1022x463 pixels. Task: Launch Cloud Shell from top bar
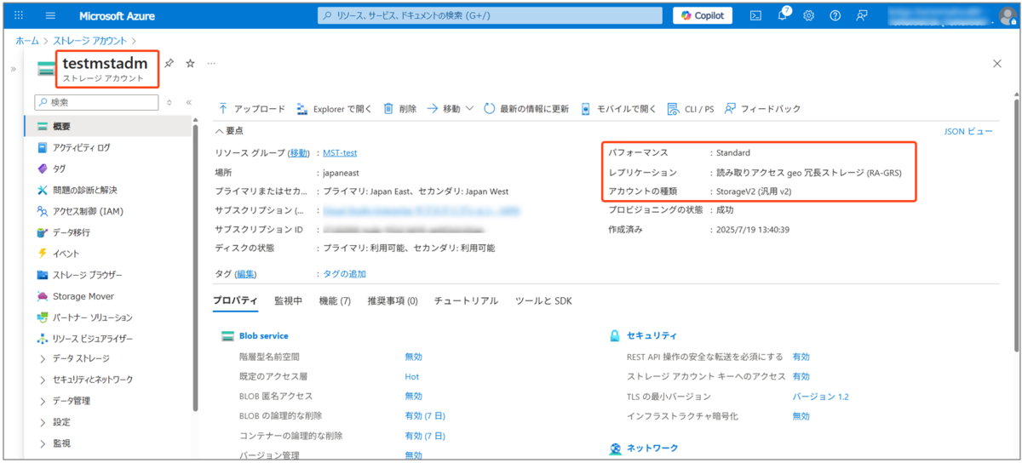pos(755,15)
